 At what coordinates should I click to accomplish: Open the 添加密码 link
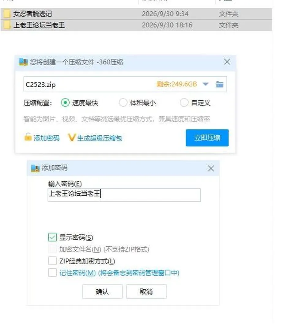coord(47,138)
